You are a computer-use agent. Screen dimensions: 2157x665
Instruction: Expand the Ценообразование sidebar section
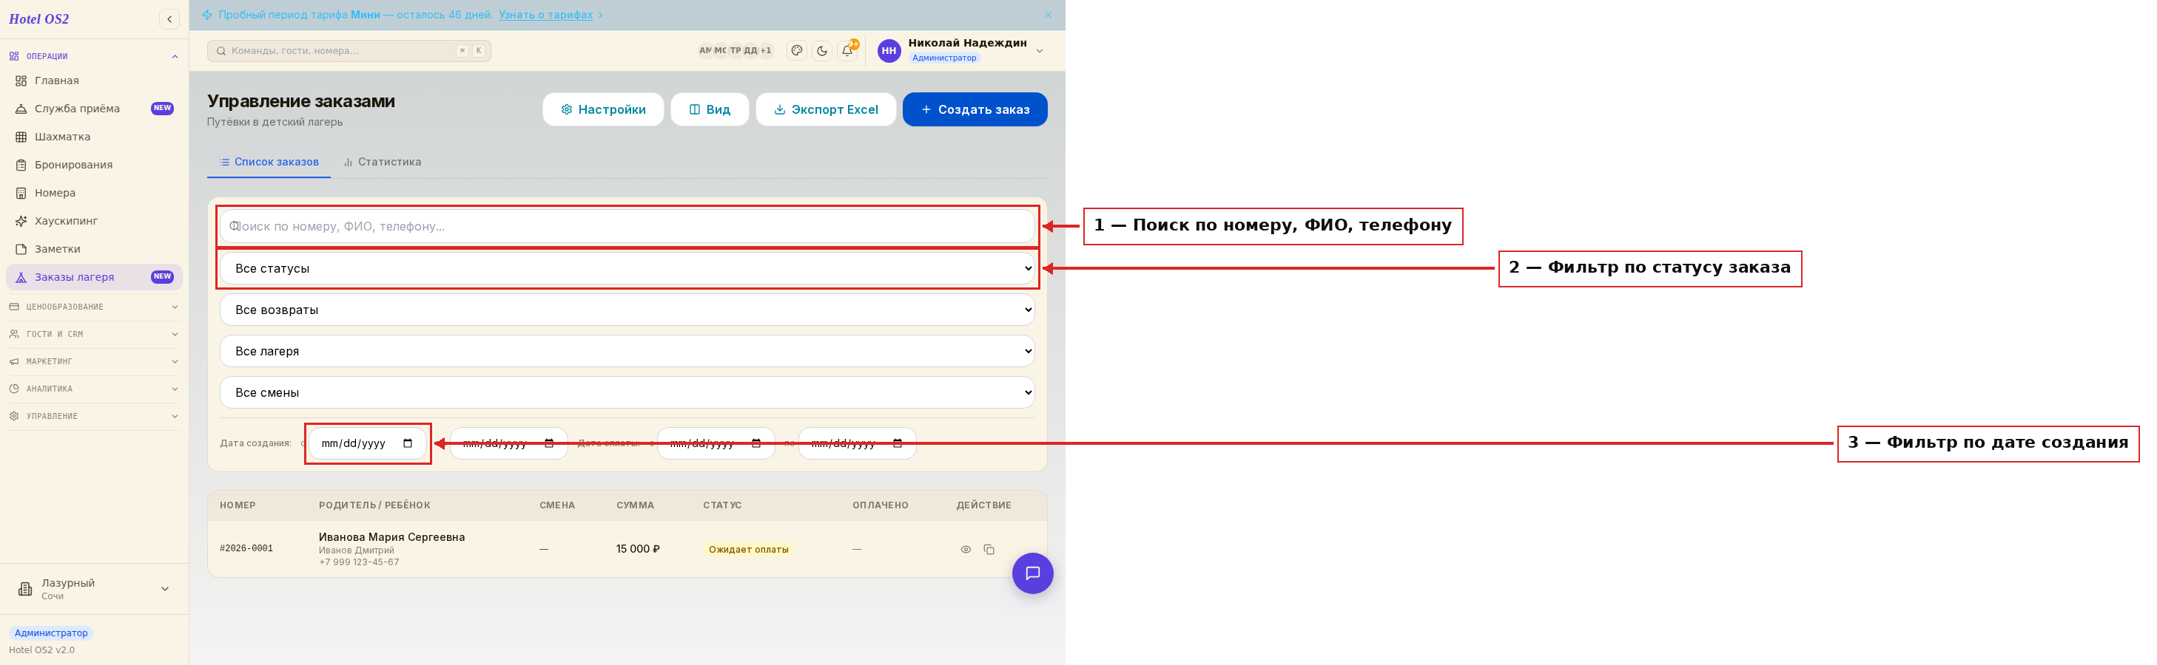(94, 307)
